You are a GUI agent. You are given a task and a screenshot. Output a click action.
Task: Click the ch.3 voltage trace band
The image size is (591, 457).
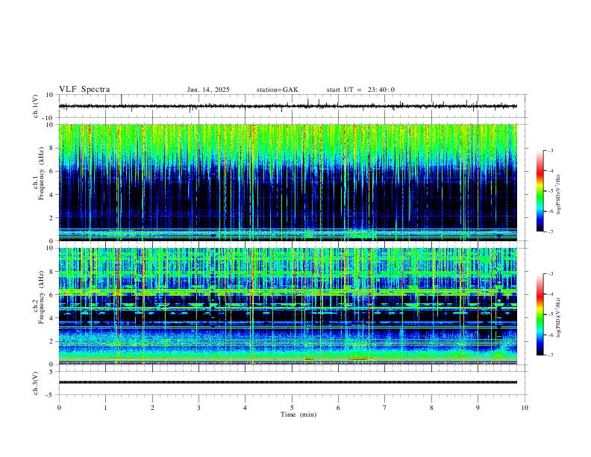point(288,382)
